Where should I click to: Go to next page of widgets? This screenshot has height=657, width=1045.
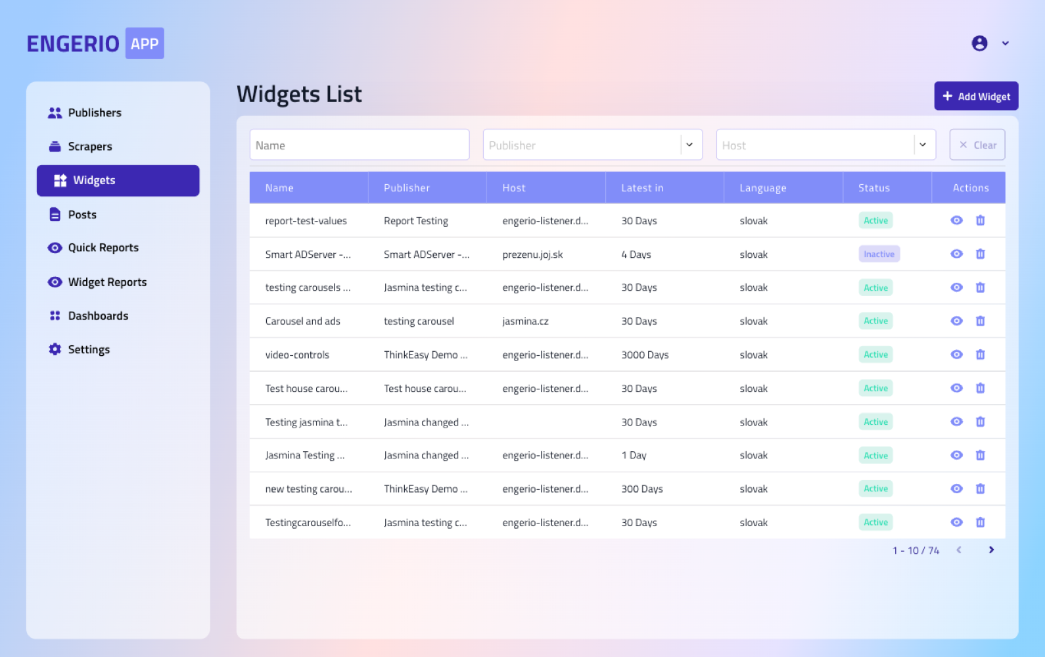click(x=991, y=550)
